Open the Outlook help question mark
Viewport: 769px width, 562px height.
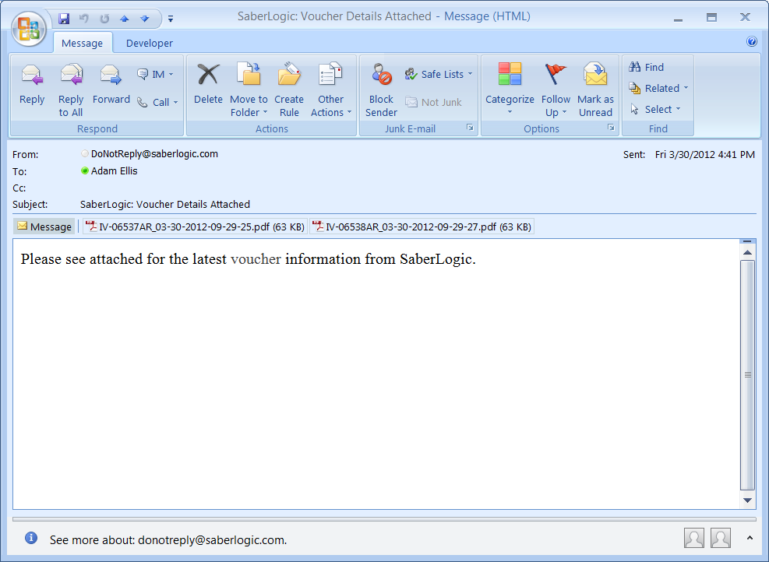tap(752, 42)
